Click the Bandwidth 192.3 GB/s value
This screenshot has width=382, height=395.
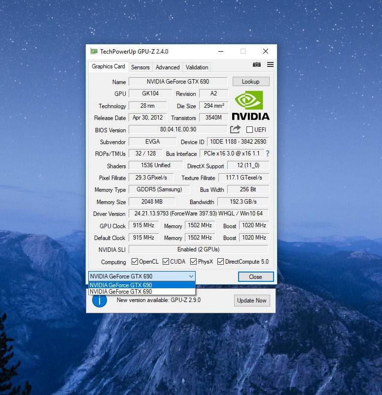[243, 202]
